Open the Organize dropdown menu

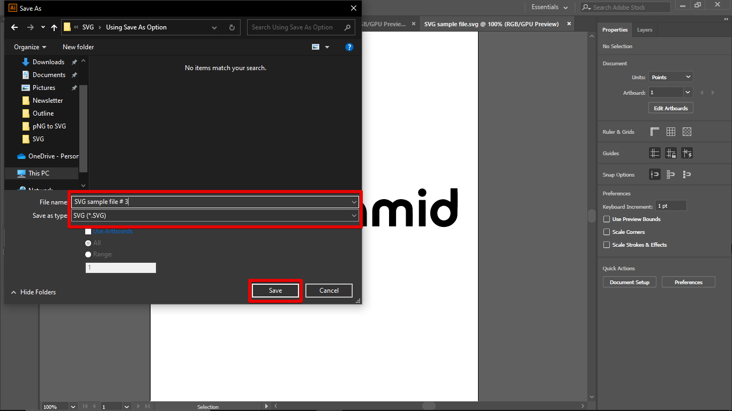[30, 47]
